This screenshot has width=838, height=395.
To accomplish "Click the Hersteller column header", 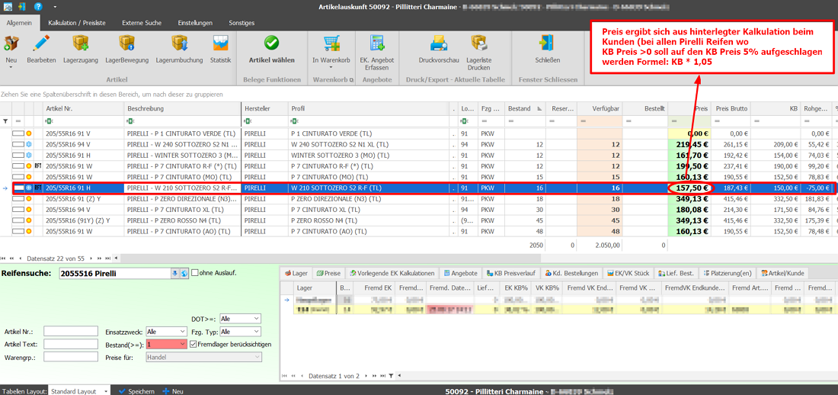I will click(x=264, y=108).
